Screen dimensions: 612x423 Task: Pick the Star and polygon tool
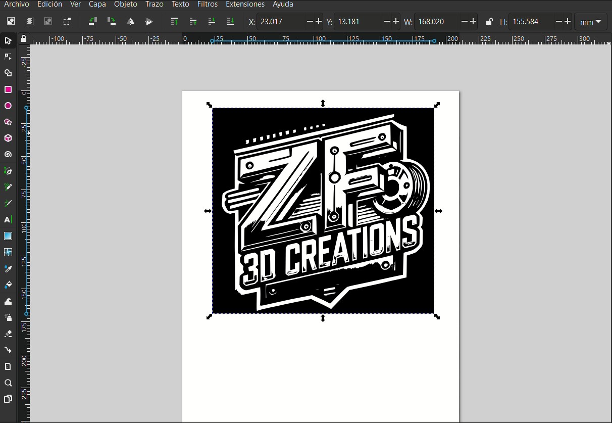[8, 121]
